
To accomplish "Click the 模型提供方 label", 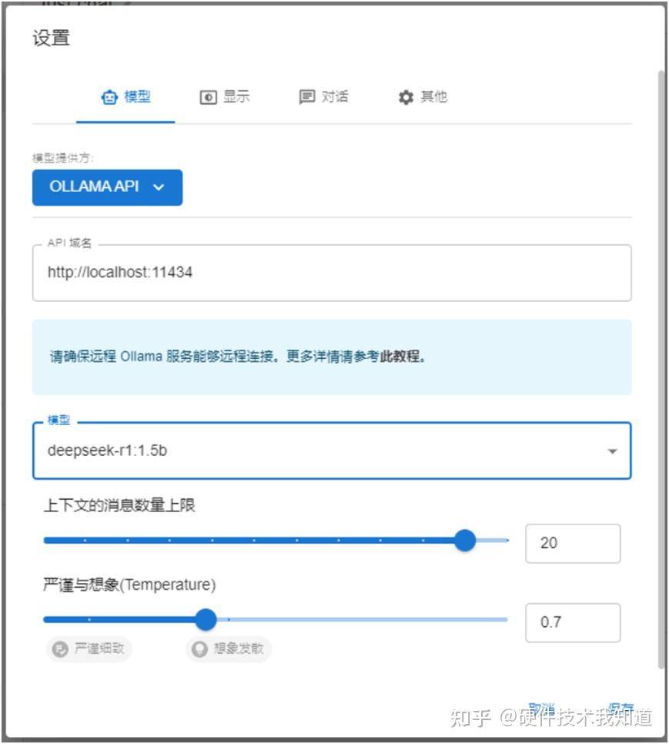I will [x=62, y=158].
